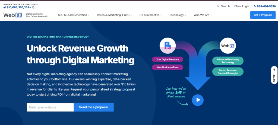Click the Proven Revenue-Focused Strategies pill
This screenshot has width=278, height=125.
(228, 72)
